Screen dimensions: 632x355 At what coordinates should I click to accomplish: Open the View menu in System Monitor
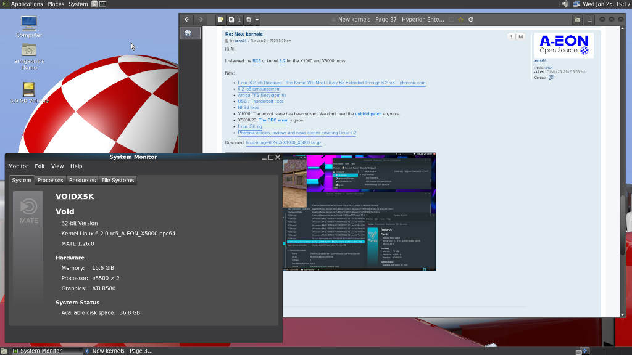tap(57, 166)
